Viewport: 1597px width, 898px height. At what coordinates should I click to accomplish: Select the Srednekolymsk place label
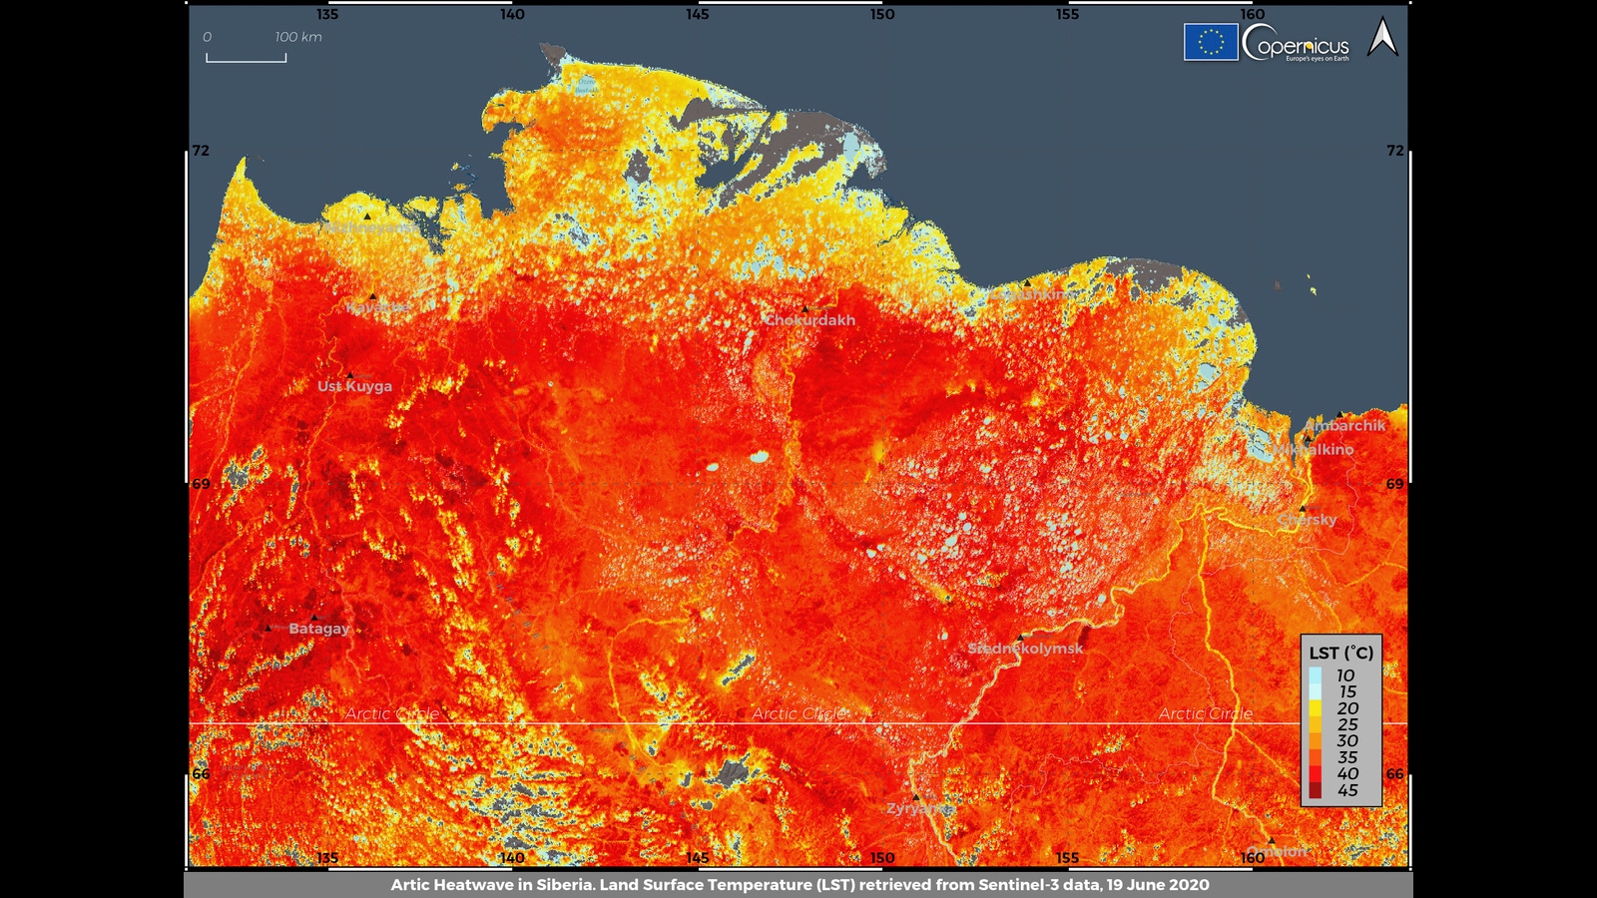1025,649
